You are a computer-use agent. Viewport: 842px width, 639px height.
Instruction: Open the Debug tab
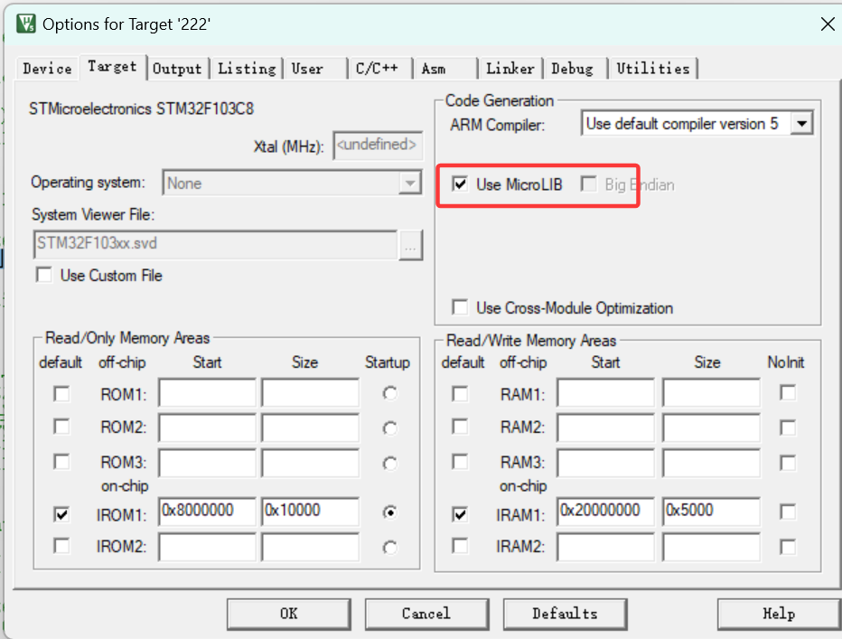[575, 69]
